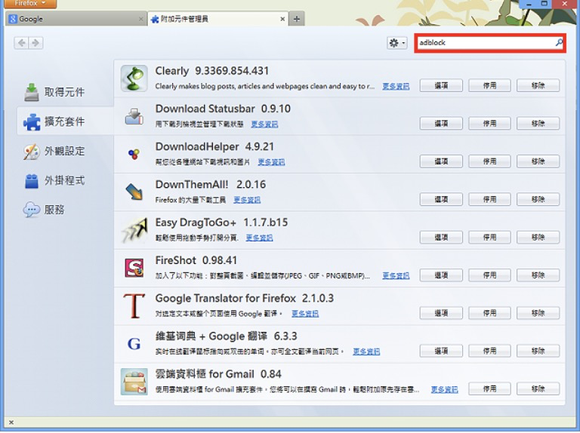Open 選項 (Options) for Easy DragToGo+
The image size is (580, 433).
(441, 237)
